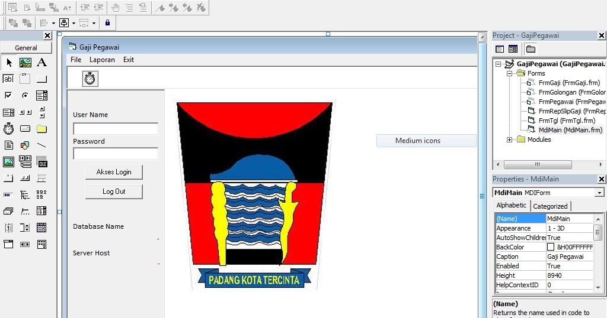Select the DriveListBox control tool
The width and height of the screenshot is (607, 318).
25,128
